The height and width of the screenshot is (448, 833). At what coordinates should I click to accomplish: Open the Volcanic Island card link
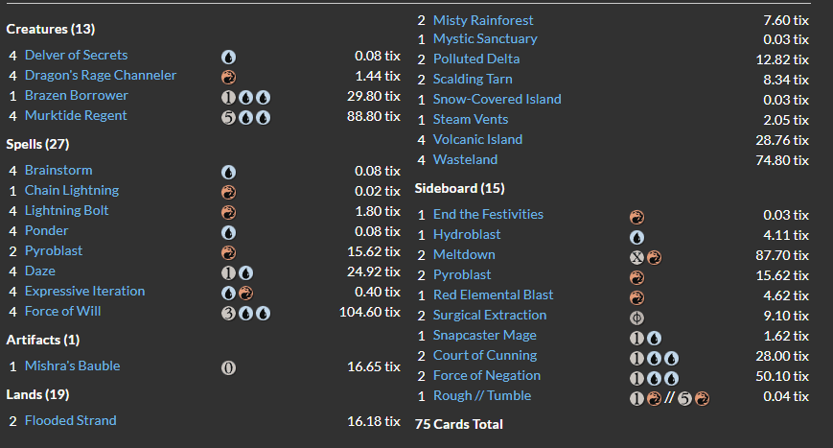point(477,140)
